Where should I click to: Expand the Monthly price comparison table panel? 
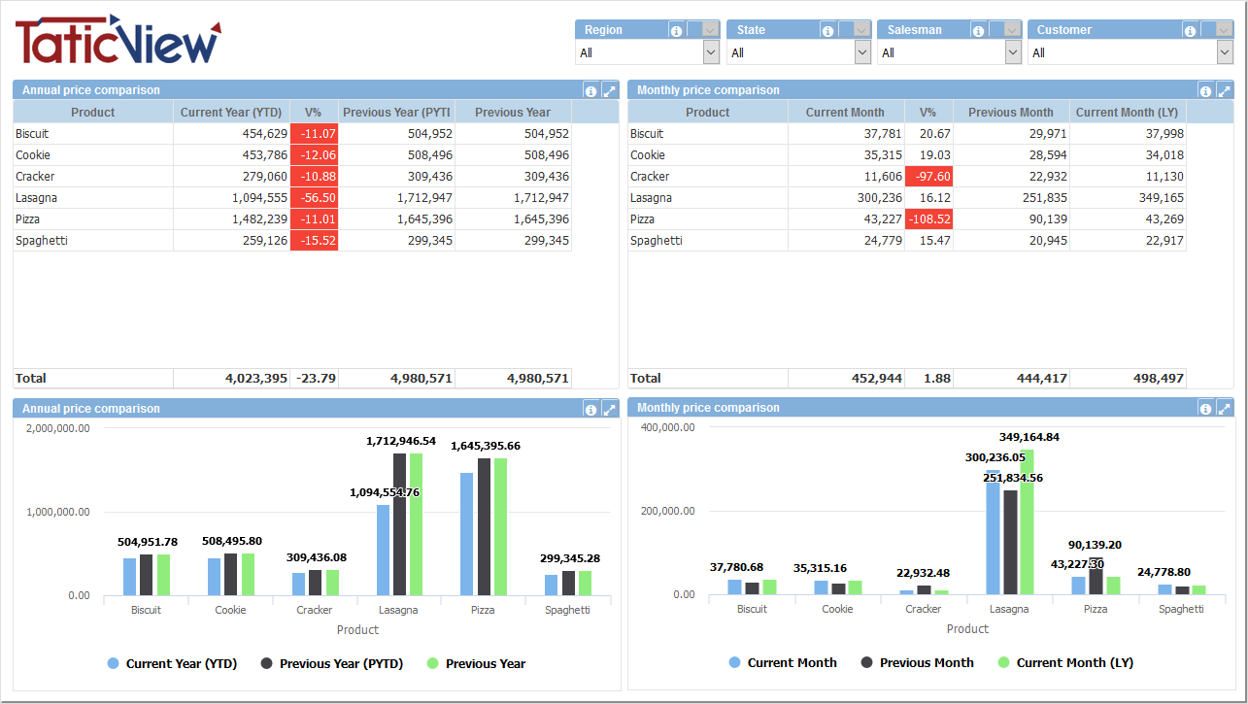[x=1224, y=90]
